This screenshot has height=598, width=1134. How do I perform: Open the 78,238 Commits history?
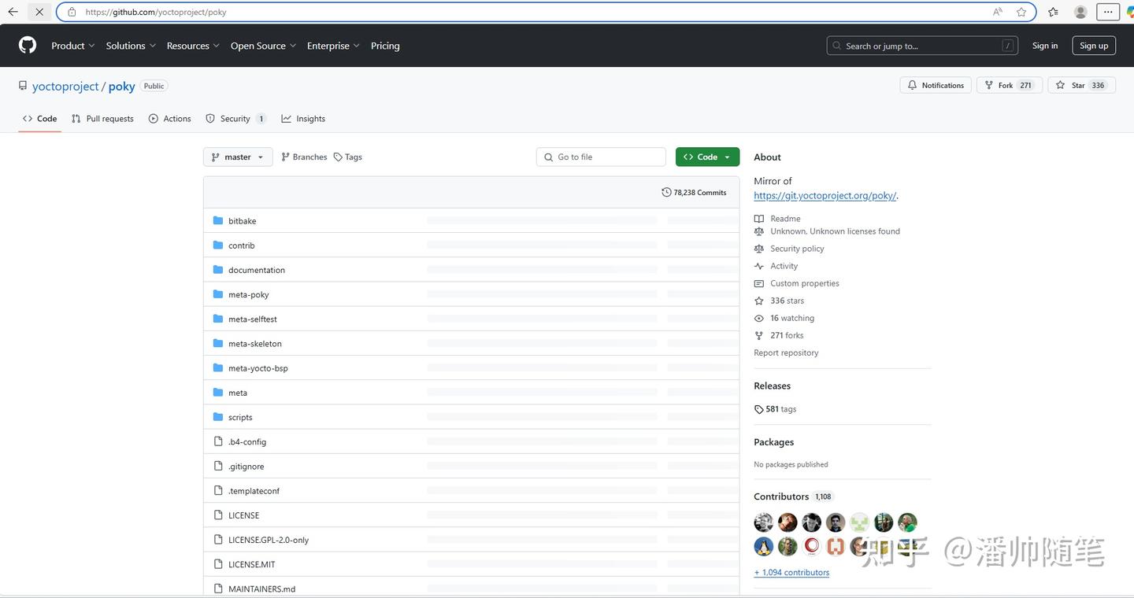tap(694, 192)
